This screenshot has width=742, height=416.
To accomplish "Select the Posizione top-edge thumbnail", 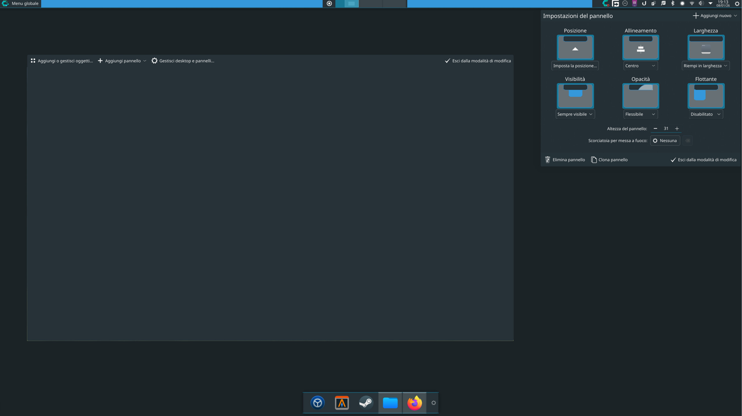I will pos(575,47).
